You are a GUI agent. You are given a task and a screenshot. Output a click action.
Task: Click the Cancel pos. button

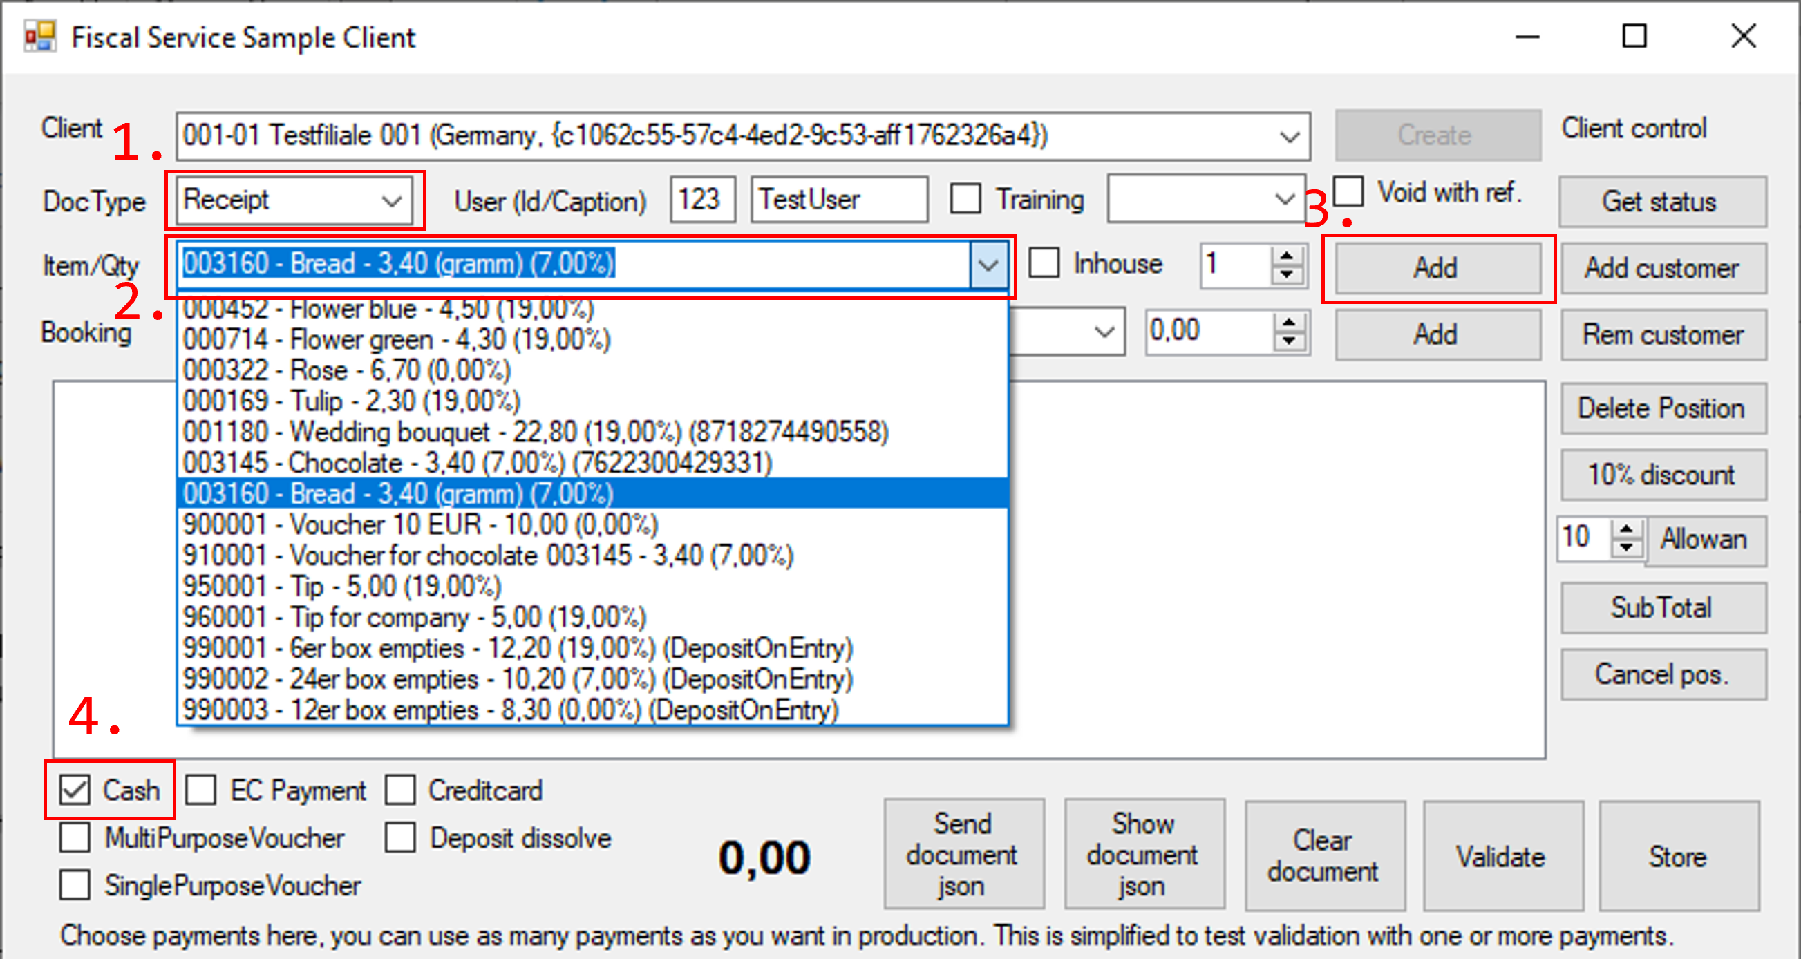[x=1663, y=674]
